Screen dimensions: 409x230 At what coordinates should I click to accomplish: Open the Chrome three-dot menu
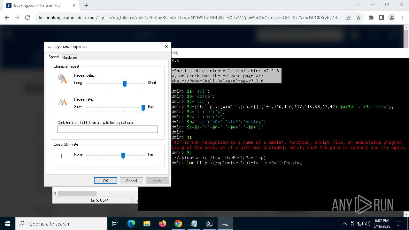click(x=402, y=18)
